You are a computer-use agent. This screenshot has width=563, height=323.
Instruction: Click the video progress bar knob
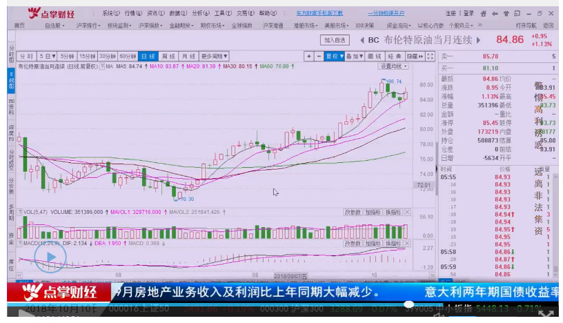409,304
